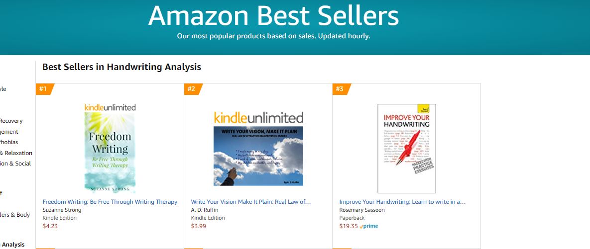This screenshot has width=590, height=249.
Task: Select the $19.35 paperback price
Action: (x=349, y=226)
